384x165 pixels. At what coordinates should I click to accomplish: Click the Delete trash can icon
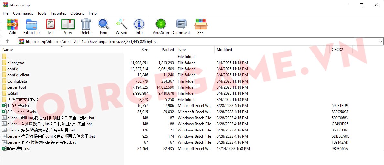(86, 26)
